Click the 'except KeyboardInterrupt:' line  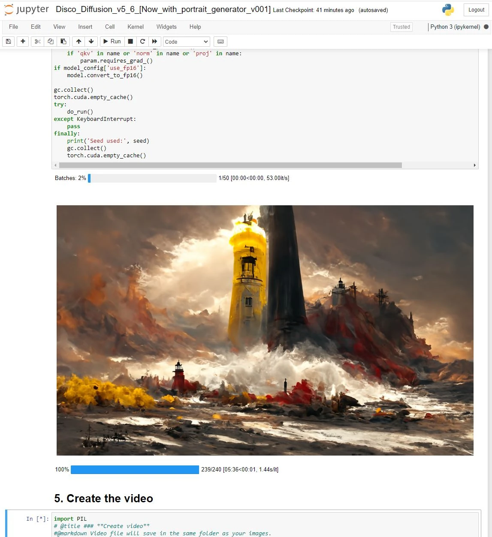(x=95, y=119)
